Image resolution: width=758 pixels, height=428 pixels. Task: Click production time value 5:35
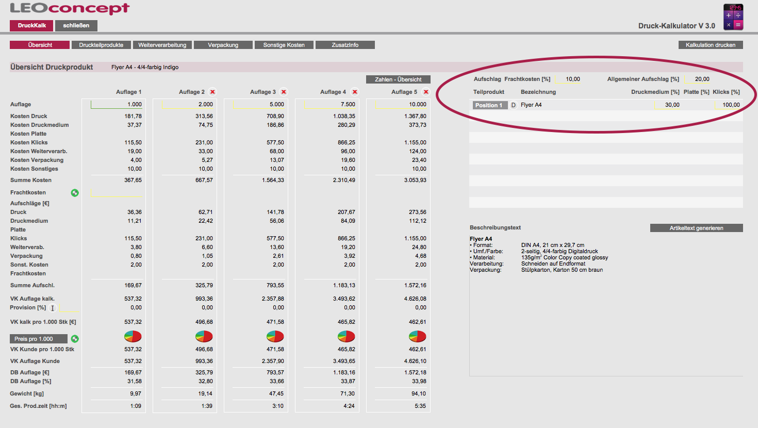coord(420,406)
